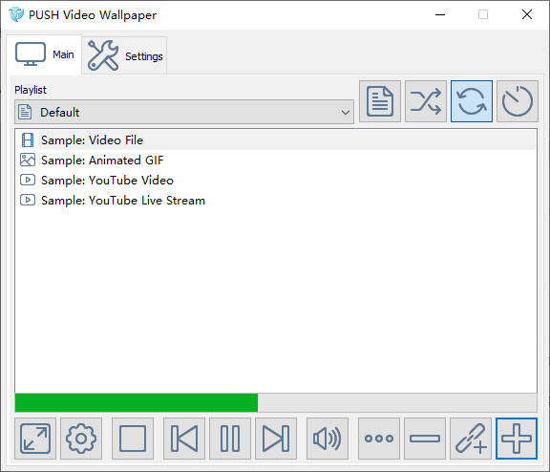
Task: Click the fullscreen expand icon
Action: [x=35, y=439]
